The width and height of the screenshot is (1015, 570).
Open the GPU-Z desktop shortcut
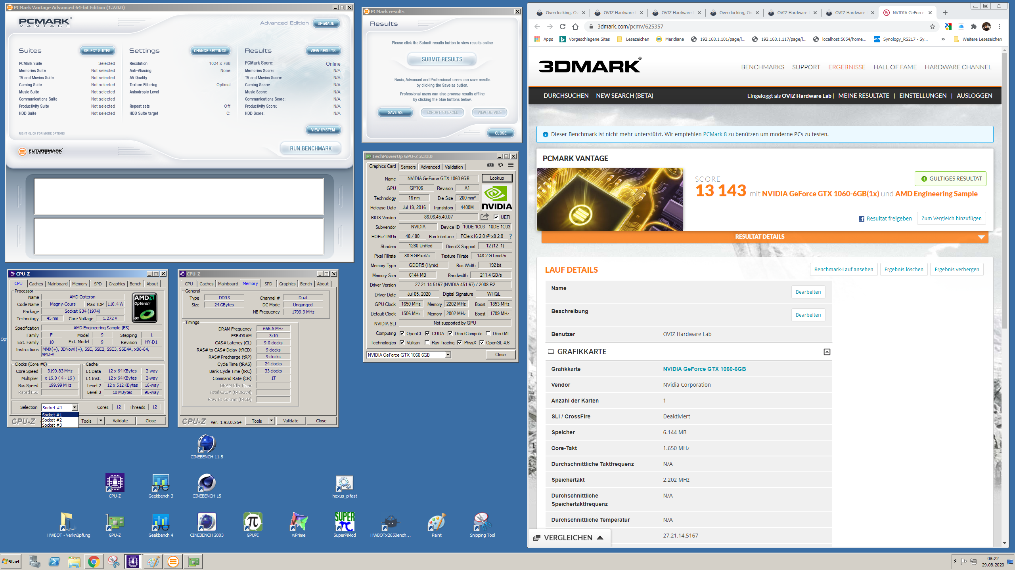115,525
